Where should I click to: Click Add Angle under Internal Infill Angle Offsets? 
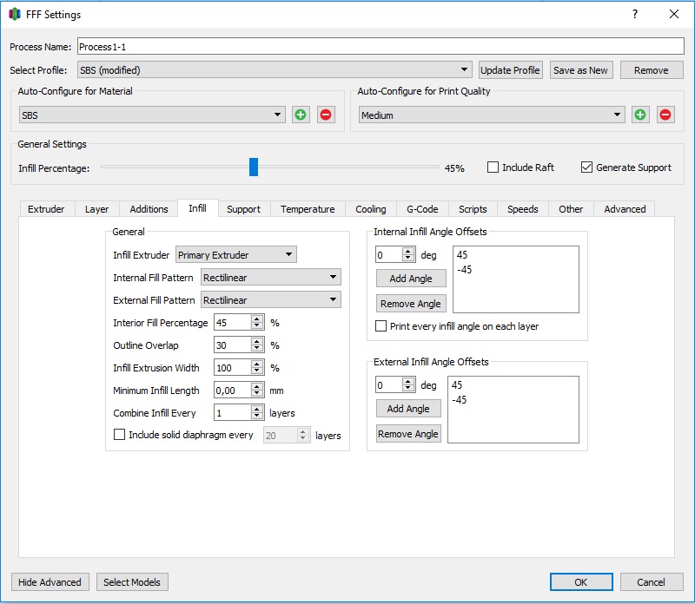point(410,279)
